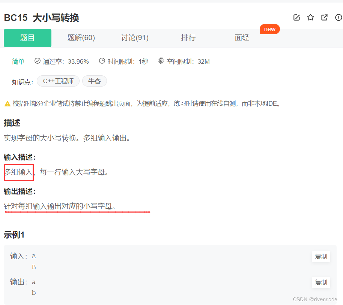Copy the example input with 复制
343x305 pixels.
coord(321,257)
